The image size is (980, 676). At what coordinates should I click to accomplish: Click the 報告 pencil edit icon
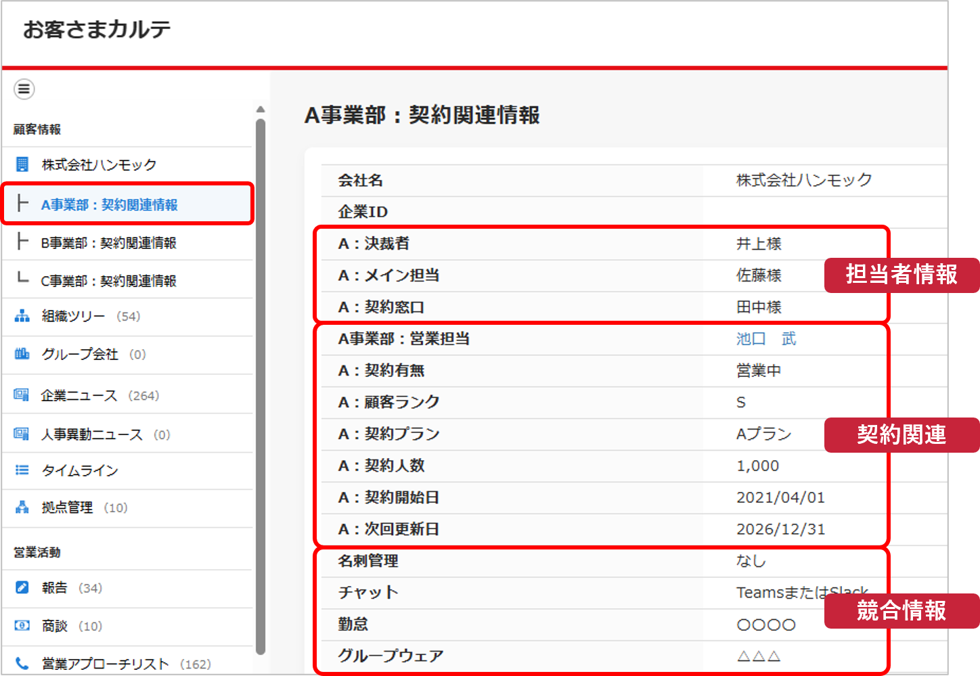click(22, 587)
